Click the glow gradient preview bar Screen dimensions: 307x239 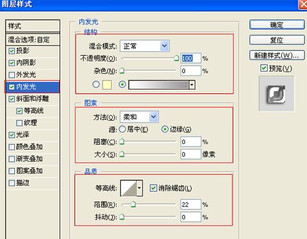coord(158,85)
